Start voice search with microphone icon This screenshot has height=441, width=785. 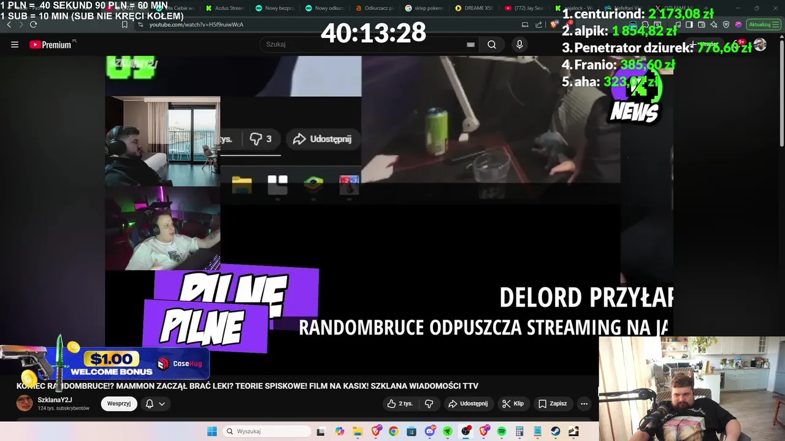(519, 44)
